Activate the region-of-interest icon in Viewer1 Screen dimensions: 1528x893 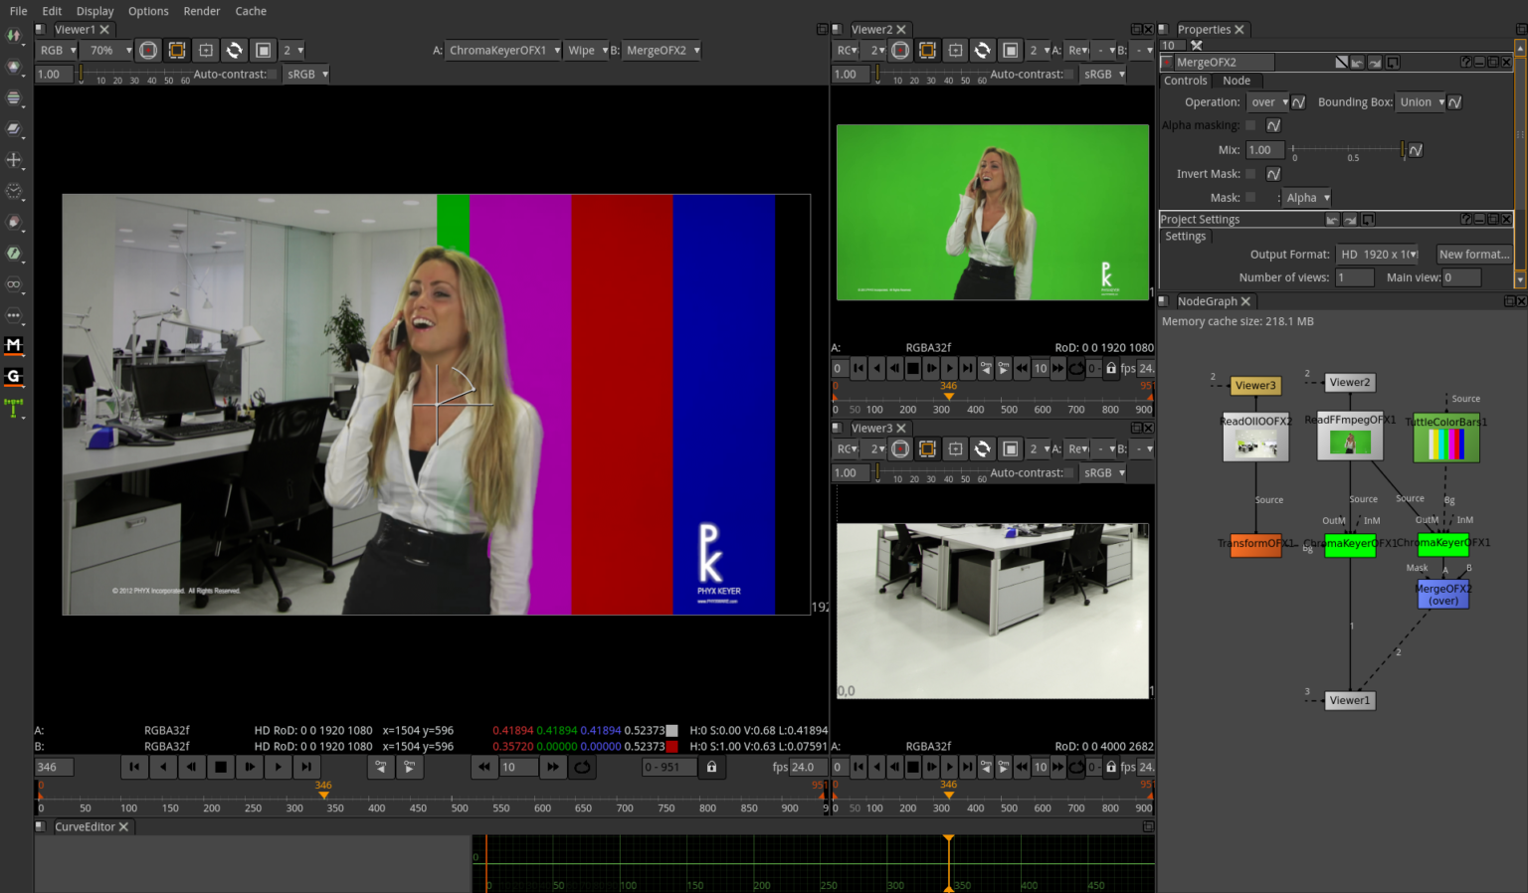pyautogui.click(x=177, y=50)
